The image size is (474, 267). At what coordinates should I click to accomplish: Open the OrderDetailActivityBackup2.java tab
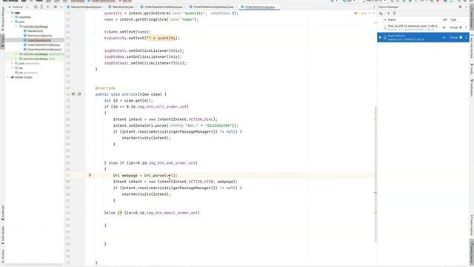pos(213,7)
